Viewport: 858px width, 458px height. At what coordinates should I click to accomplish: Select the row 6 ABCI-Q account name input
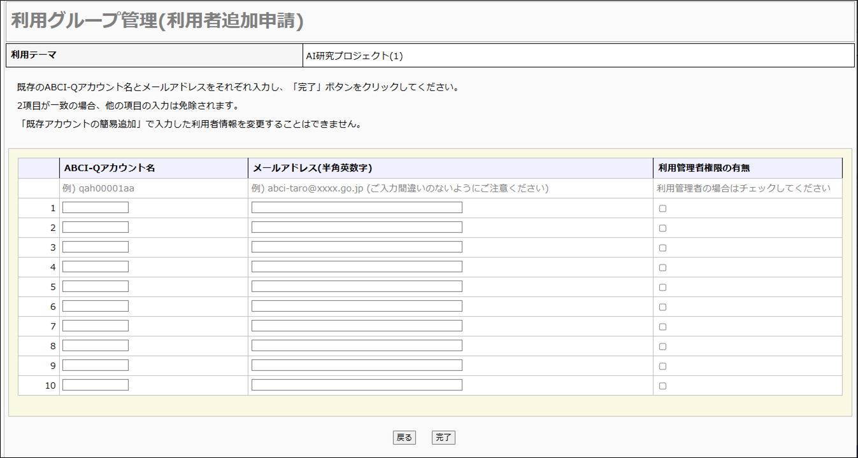(x=96, y=306)
